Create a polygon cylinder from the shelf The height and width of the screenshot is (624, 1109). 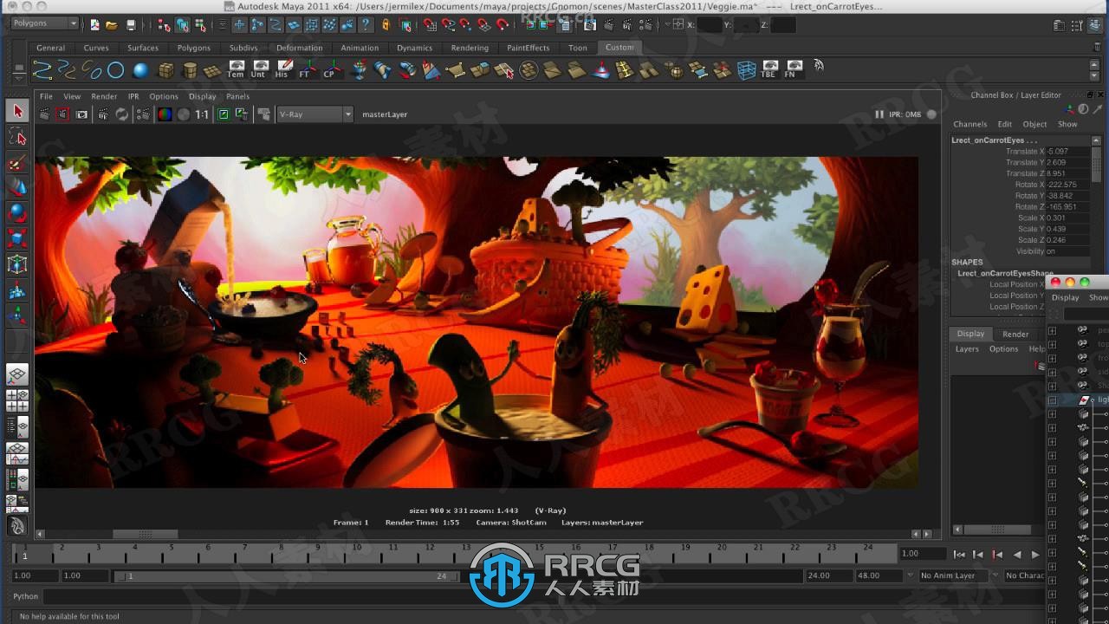point(189,70)
